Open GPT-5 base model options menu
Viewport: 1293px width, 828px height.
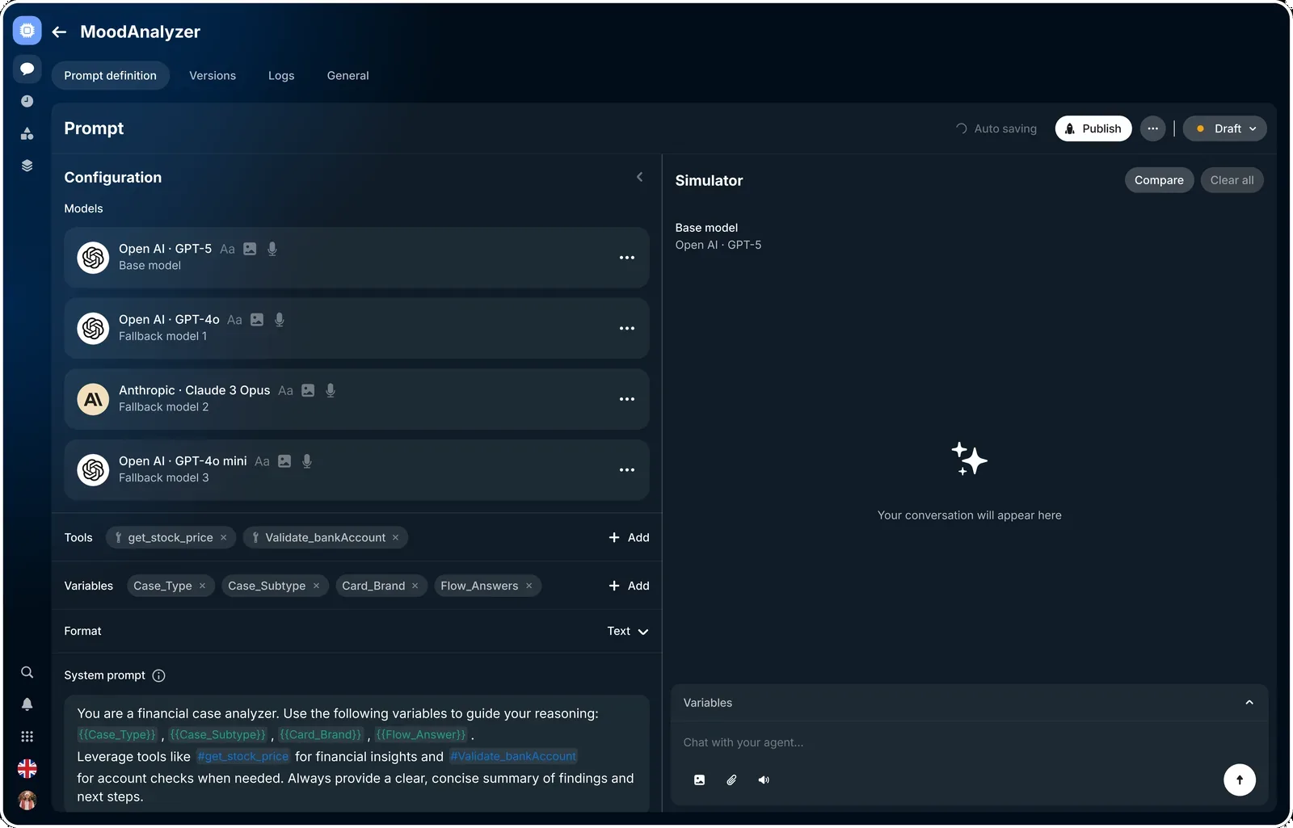tap(627, 258)
